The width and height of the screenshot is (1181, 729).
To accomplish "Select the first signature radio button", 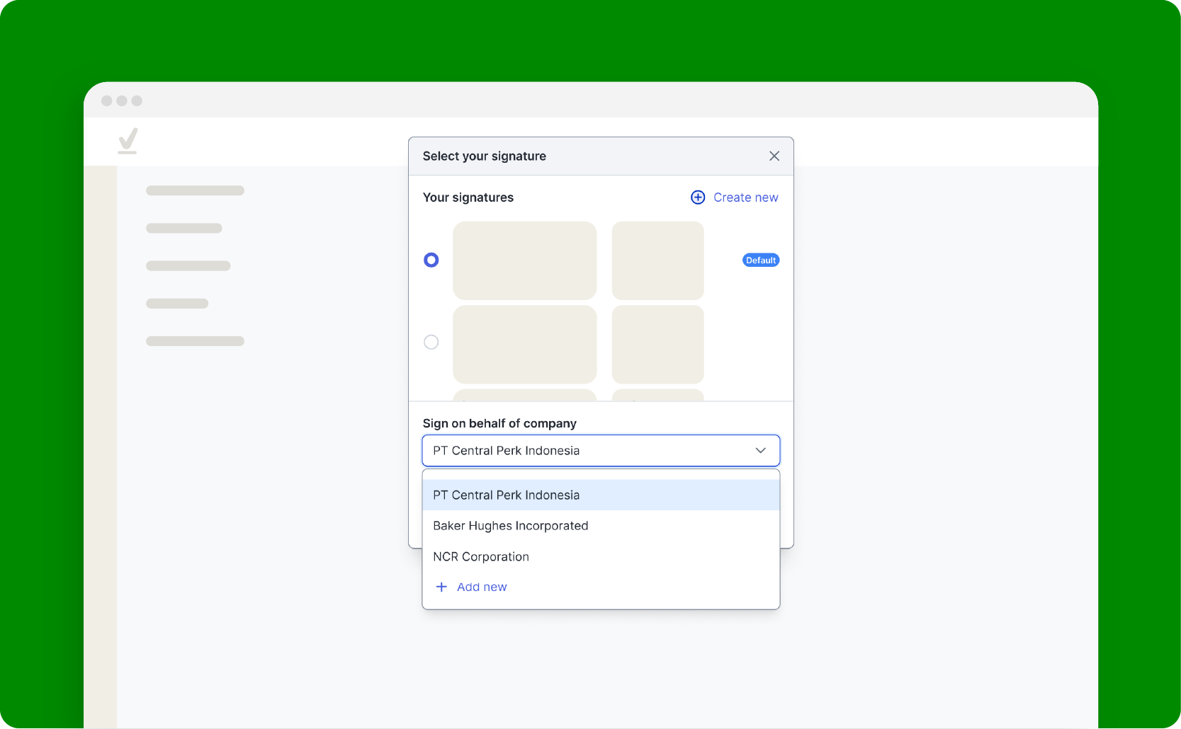I will coord(431,260).
